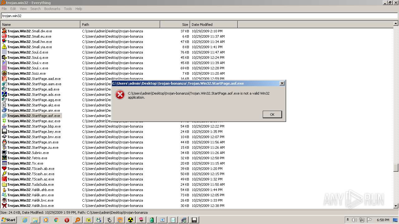The width and height of the screenshot is (399, 224).
Task: Open the Tools menu
Action: tap(68, 9)
